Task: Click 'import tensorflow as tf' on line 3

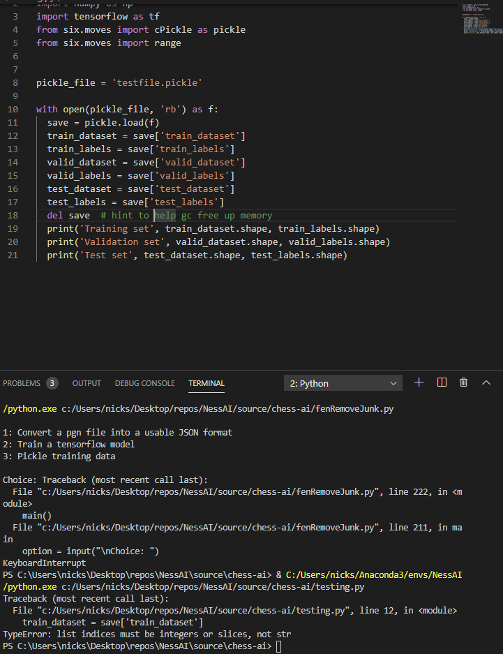Action: click(98, 16)
